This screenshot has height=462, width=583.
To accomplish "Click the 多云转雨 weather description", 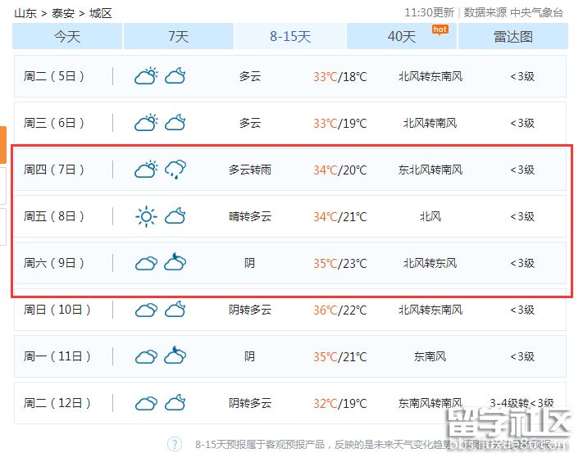I will point(250,170).
